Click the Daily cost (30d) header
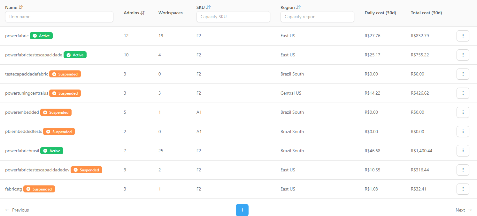Screen dimensions: 477x216 pyautogui.click(x=380, y=13)
